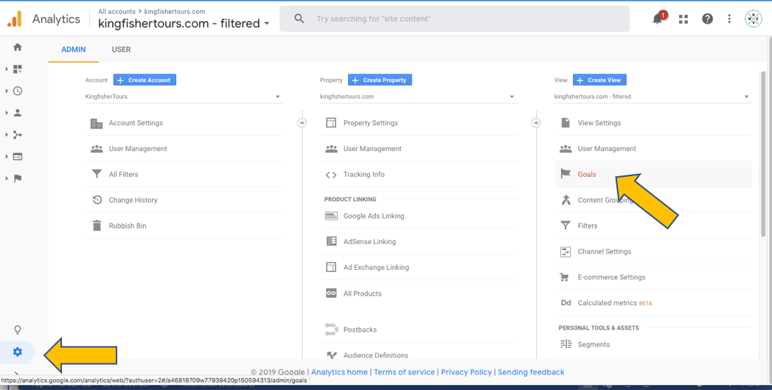This screenshot has width=772, height=390.
Task: Click the Segments icon
Action: 566,344
